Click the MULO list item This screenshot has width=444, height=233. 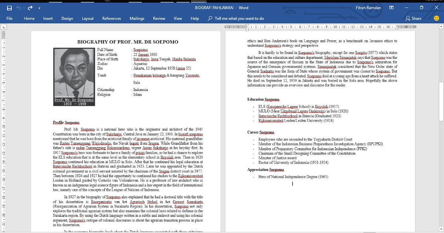(303, 111)
